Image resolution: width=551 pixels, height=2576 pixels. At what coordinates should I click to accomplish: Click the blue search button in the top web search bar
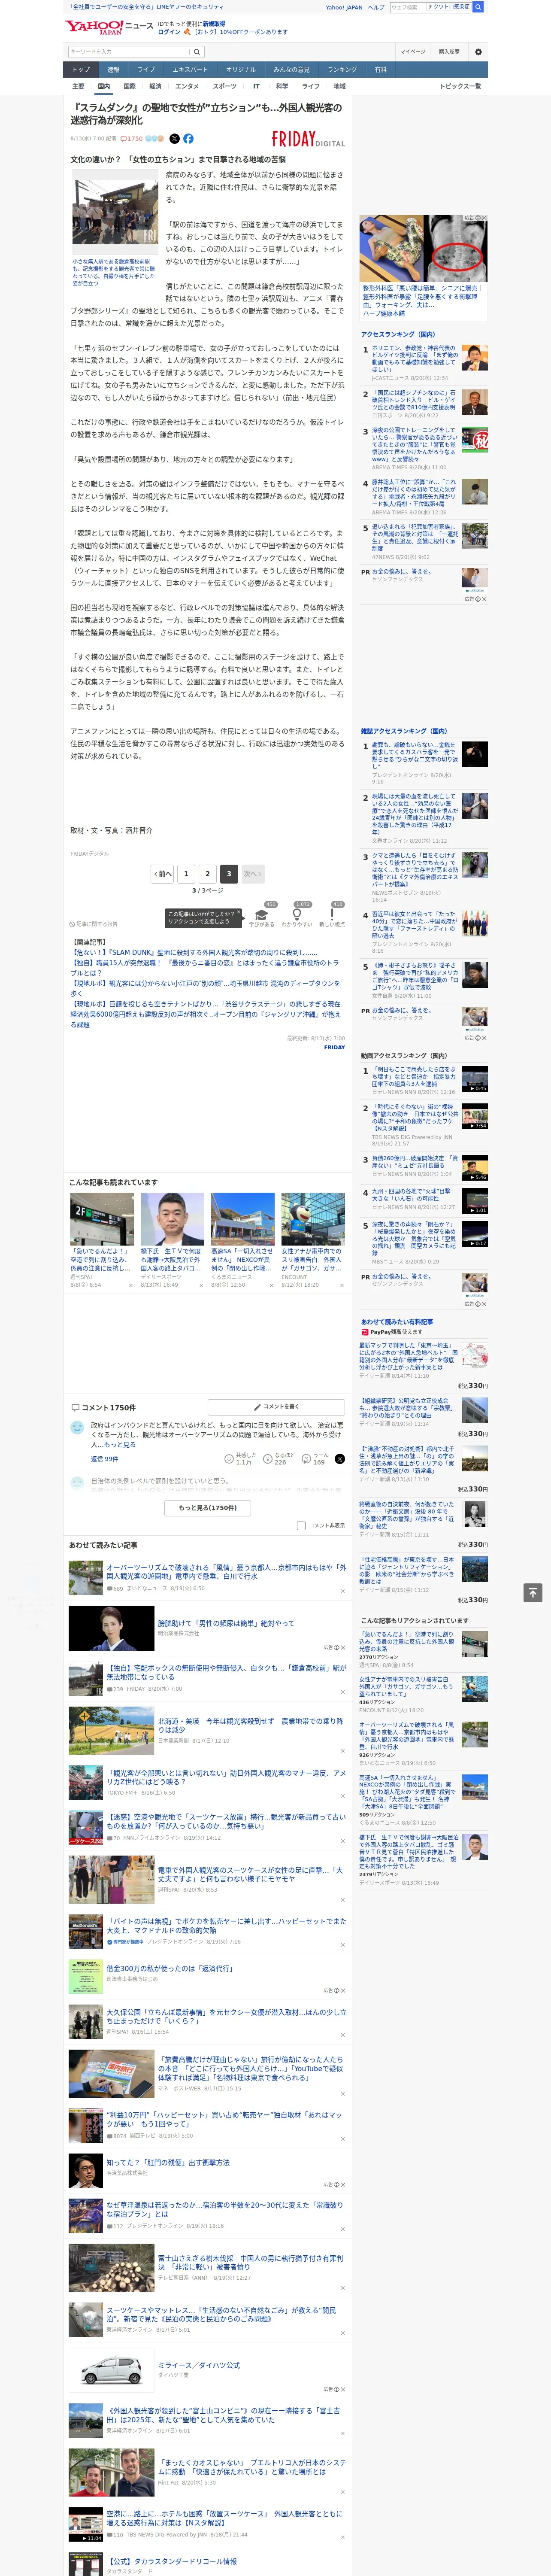click(x=478, y=7)
